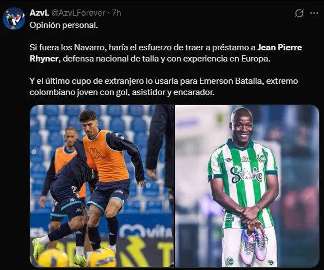Open the AzvL display name link
The height and width of the screenshot is (270, 324).
[39, 13]
